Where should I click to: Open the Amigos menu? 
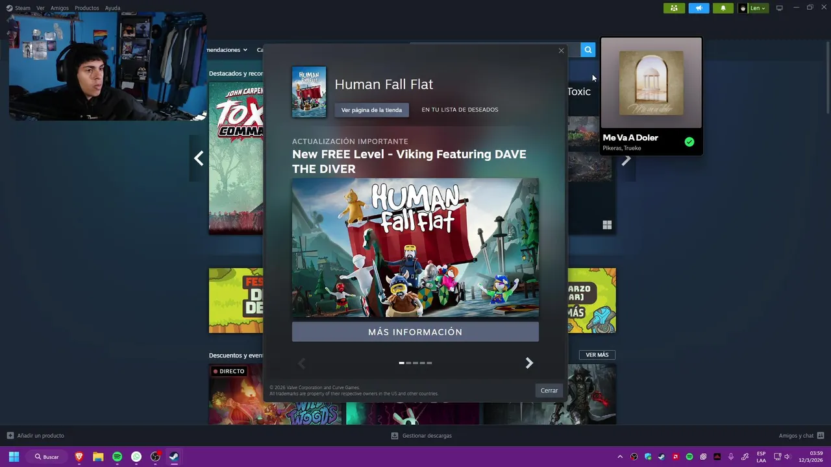click(x=59, y=8)
